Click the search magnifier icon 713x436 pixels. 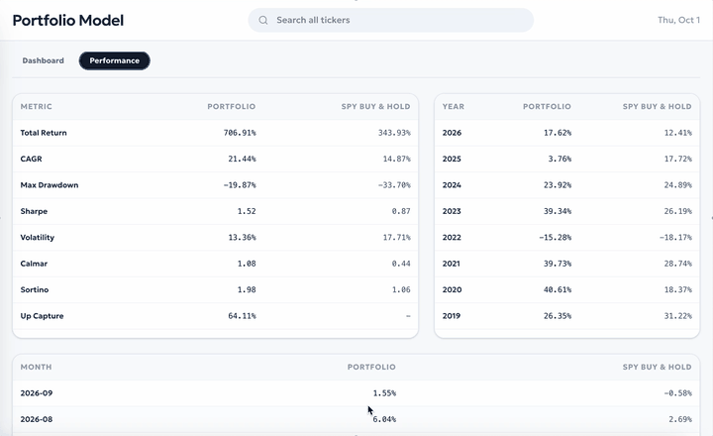262,20
